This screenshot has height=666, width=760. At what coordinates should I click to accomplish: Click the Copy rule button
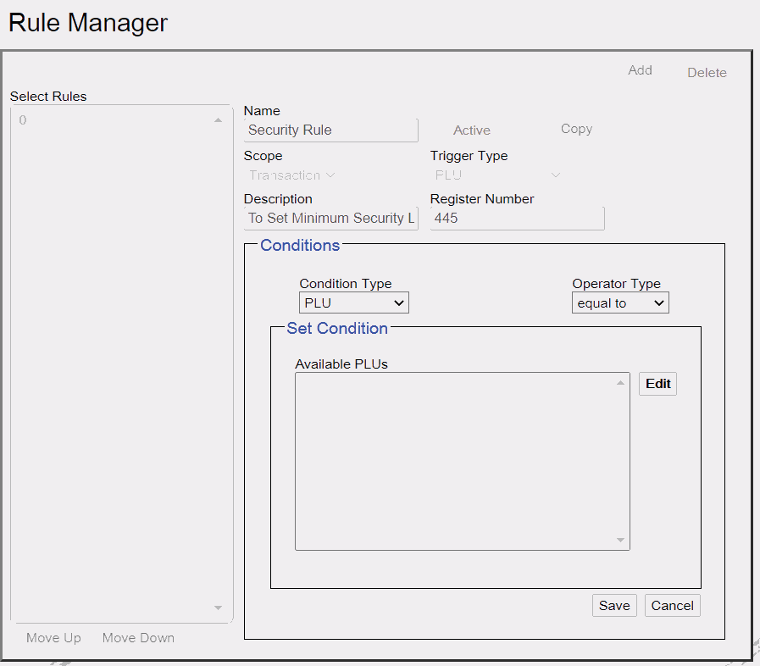click(x=576, y=129)
